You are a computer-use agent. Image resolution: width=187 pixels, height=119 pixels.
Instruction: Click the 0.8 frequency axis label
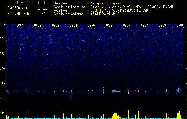coord(3,83)
